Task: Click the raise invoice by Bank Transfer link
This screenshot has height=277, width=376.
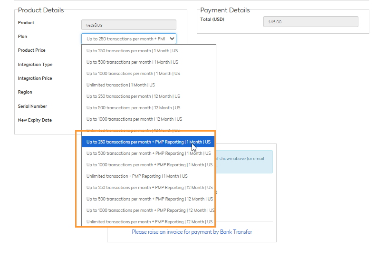Action: [x=192, y=232]
